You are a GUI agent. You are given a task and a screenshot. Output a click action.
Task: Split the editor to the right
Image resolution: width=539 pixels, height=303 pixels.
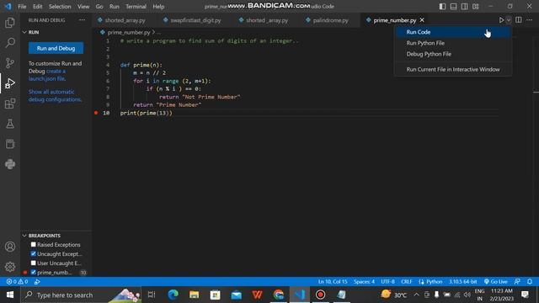point(519,20)
